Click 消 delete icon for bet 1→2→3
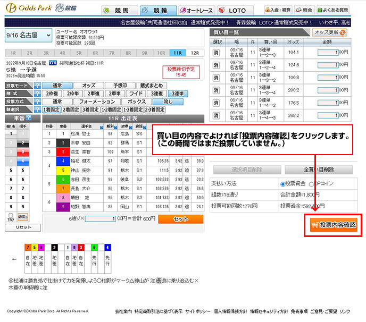This screenshot has height=322, width=366. [x=217, y=53]
